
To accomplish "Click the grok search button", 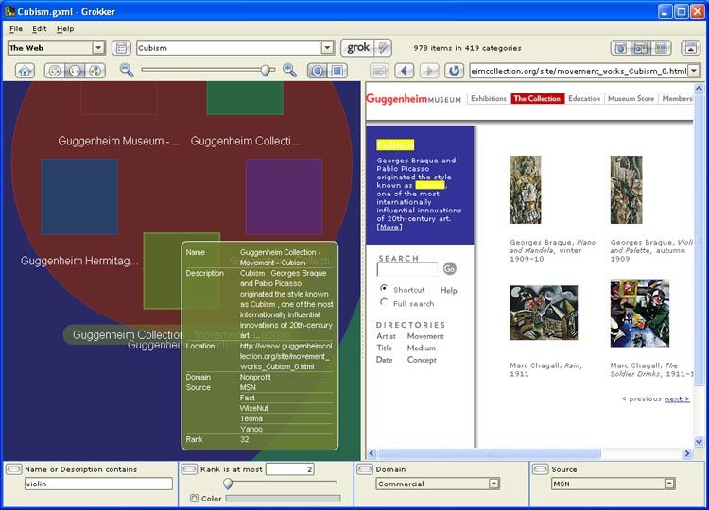I will (x=357, y=47).
